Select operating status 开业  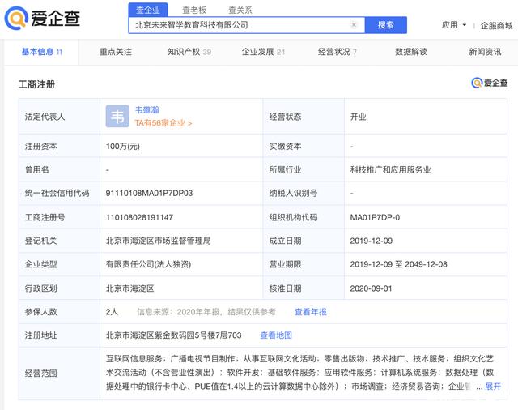point(358,117)
